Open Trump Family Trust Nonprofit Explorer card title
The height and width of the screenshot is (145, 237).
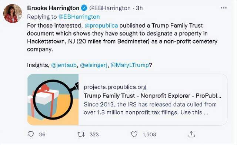pos(153,96)
